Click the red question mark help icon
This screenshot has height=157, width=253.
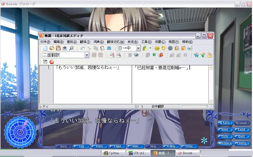[52, 62]
